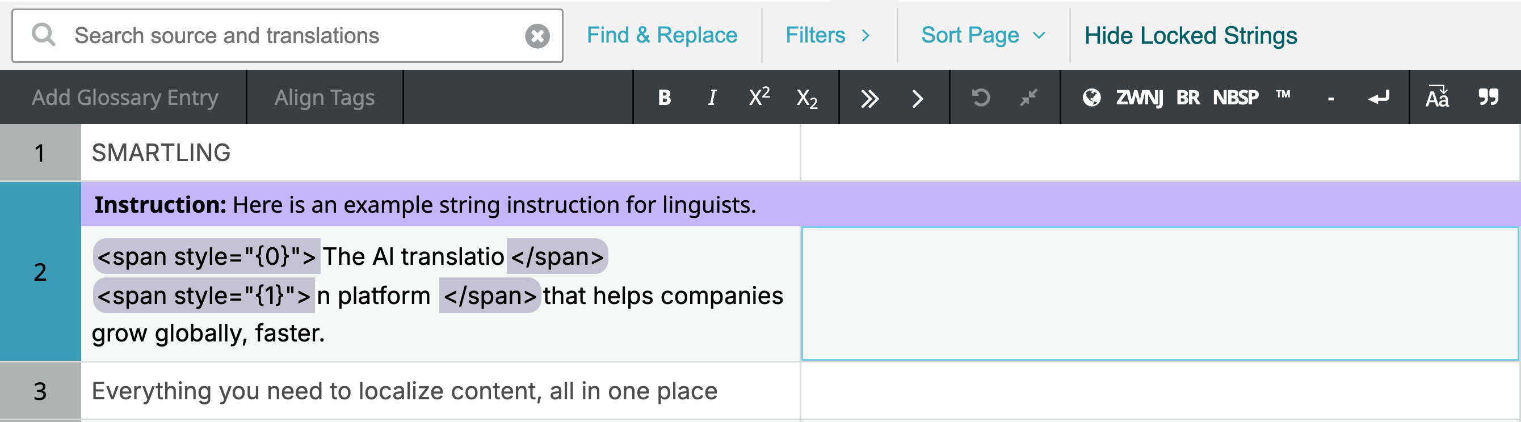Select string row 1 SMARTLING
Image resolution: width=1521 pixels, height=422 pixels.
coord(440,152)
